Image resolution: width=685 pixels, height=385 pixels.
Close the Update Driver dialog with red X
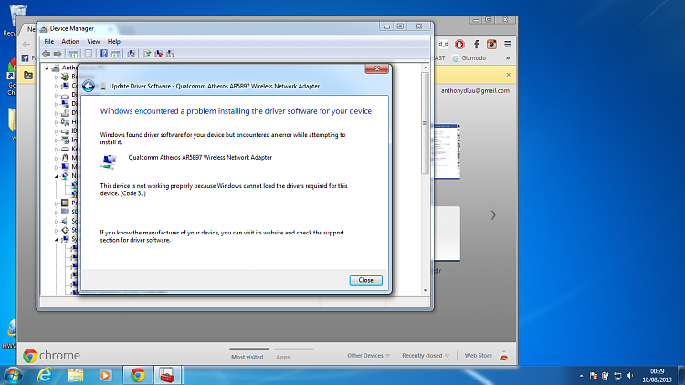click(x=376, y=68)
